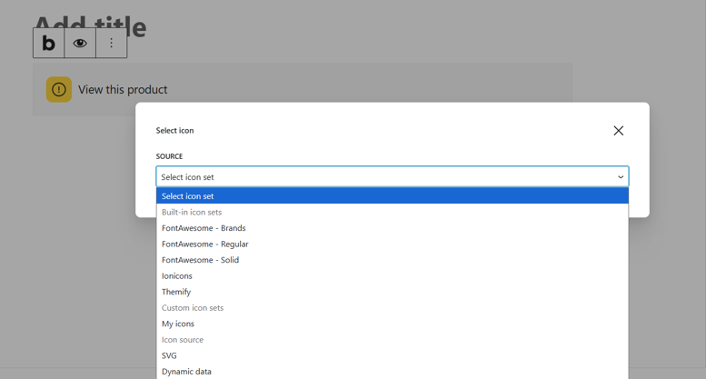Collapse the icon set dropdown chevron
The image size is (706, 379).
(621, 177)
